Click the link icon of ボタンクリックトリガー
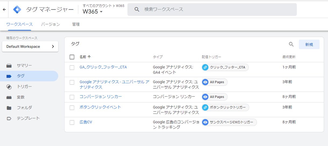This screenshot has height=146, width=328. (x=205, y=107)
